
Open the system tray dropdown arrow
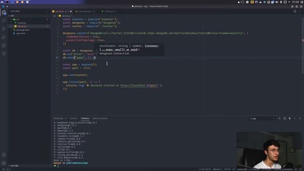(x=289, y=2)
